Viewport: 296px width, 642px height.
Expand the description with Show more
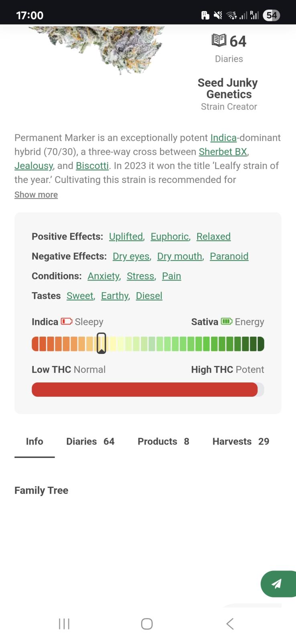click(x=36, y=195)
